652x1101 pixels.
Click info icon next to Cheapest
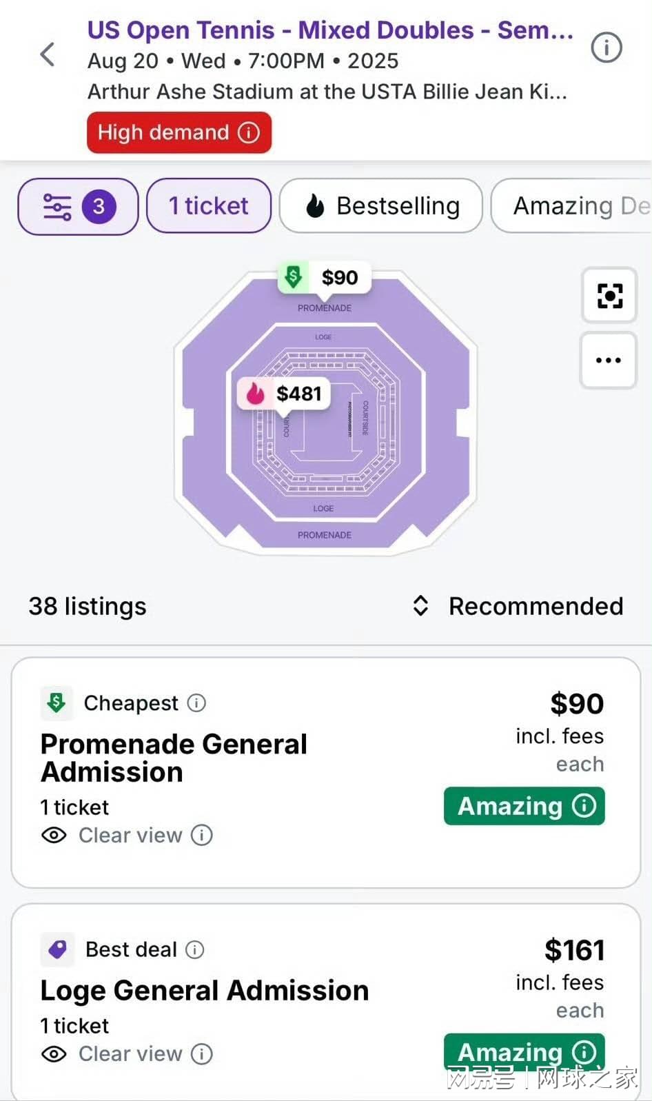(x=196, y=703)
